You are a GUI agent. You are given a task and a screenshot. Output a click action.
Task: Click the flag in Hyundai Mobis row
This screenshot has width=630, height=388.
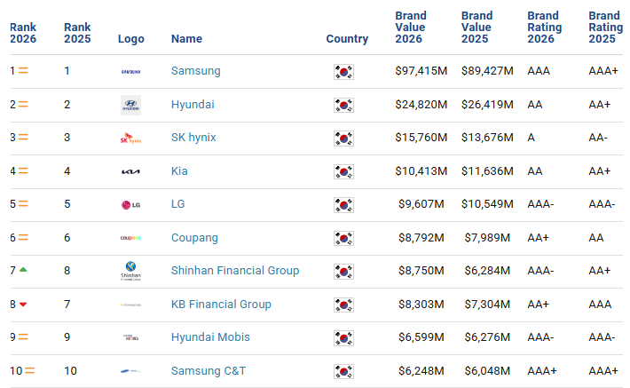[x=344, y=338]
